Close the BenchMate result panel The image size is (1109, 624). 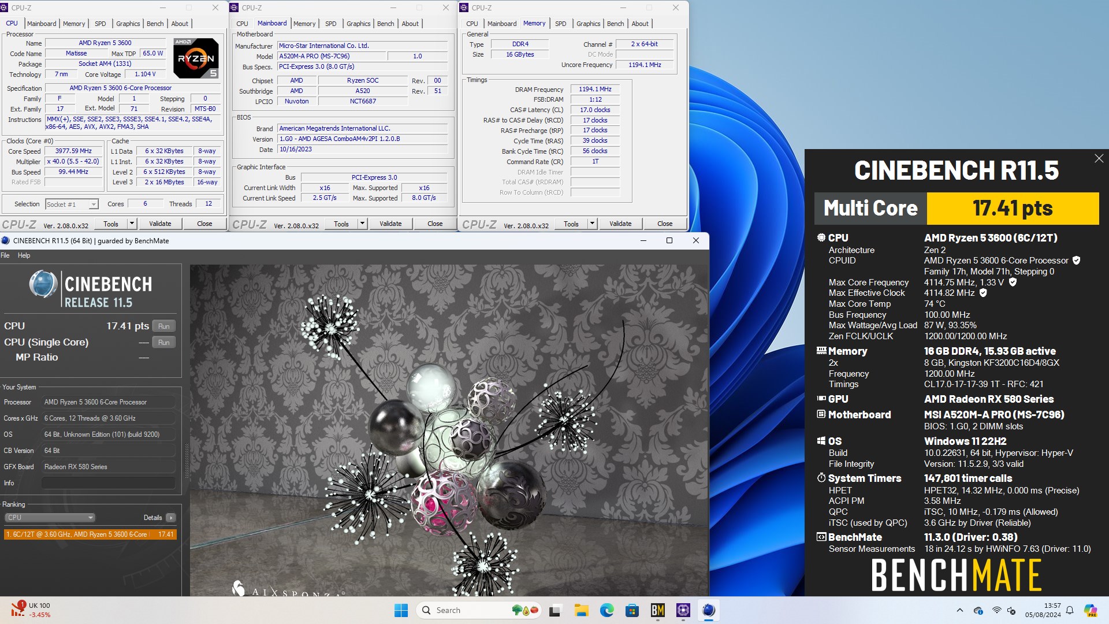(x=1099, y=158)
